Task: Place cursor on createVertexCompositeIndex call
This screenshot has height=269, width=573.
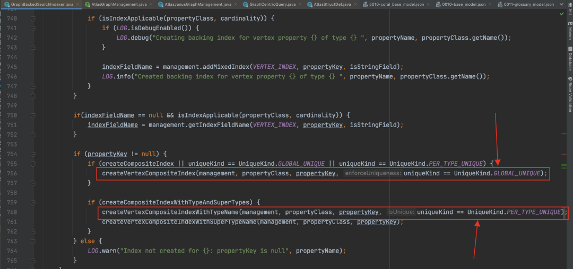Action: coord(149,174)
